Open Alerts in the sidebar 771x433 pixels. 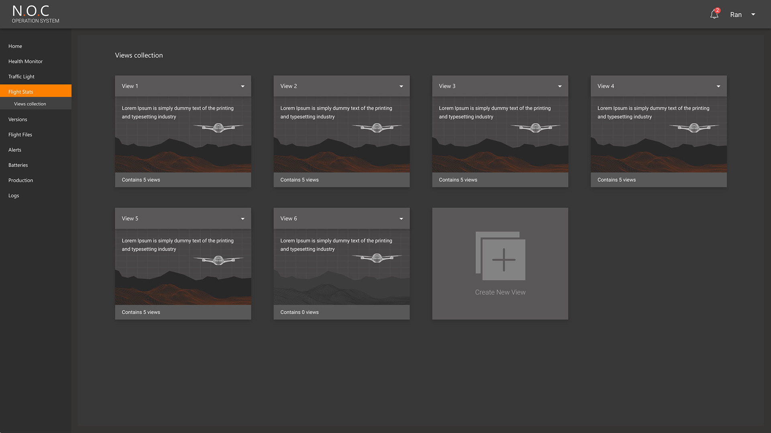coord(15,150)
